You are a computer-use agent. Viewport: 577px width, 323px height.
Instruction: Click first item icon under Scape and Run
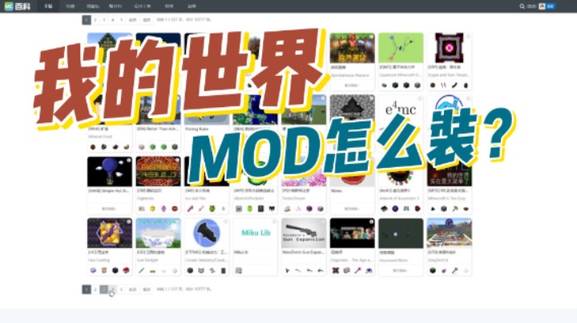pyautogui.click(x=433, y=86)
